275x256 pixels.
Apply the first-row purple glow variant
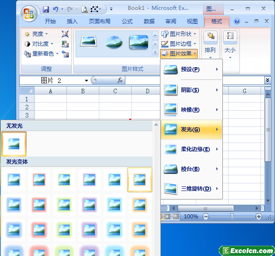pos(89,180)
